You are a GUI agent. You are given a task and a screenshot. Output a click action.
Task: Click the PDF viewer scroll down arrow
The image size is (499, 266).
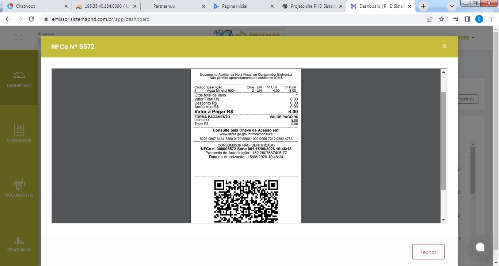[x=444, y=220]
